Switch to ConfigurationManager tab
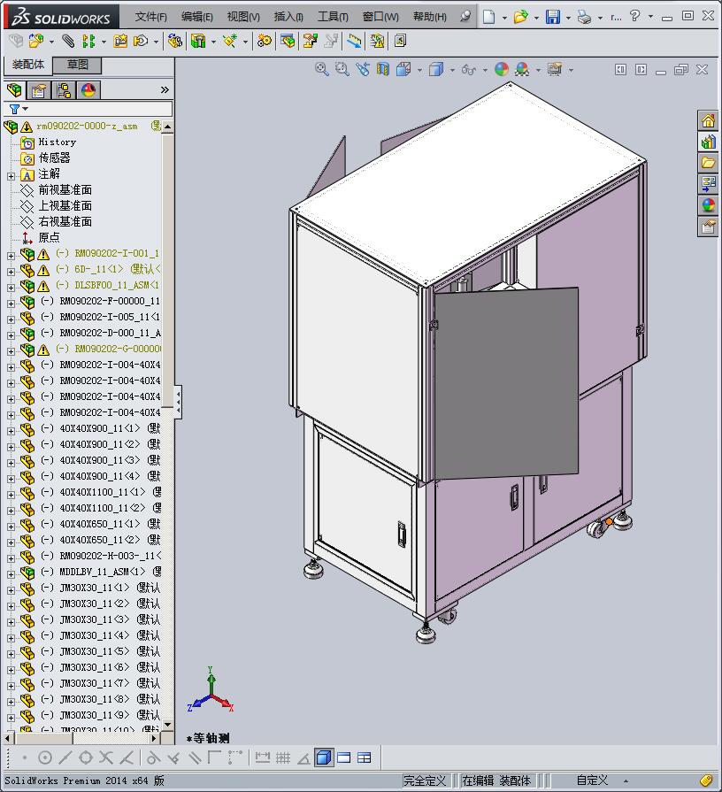 coord(64,90)
